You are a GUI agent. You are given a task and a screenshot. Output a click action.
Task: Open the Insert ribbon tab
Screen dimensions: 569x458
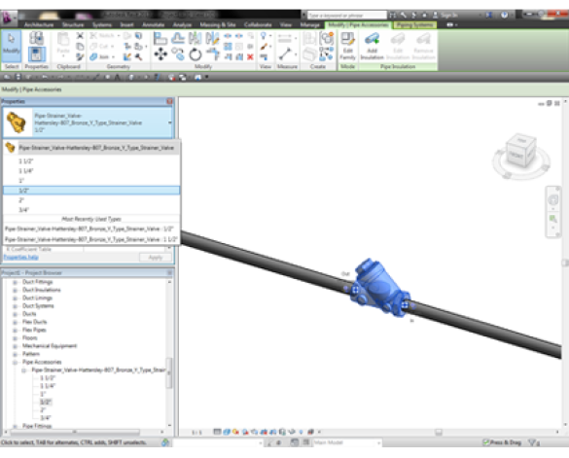click(x=127, y=24)
